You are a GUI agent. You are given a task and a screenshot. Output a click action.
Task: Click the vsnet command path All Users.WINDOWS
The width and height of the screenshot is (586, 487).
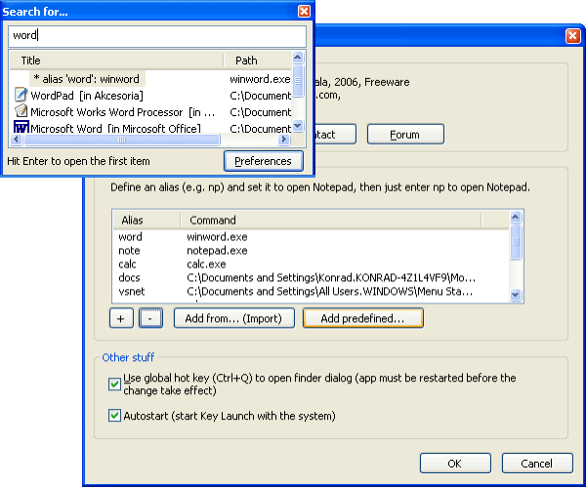(329, 291)
